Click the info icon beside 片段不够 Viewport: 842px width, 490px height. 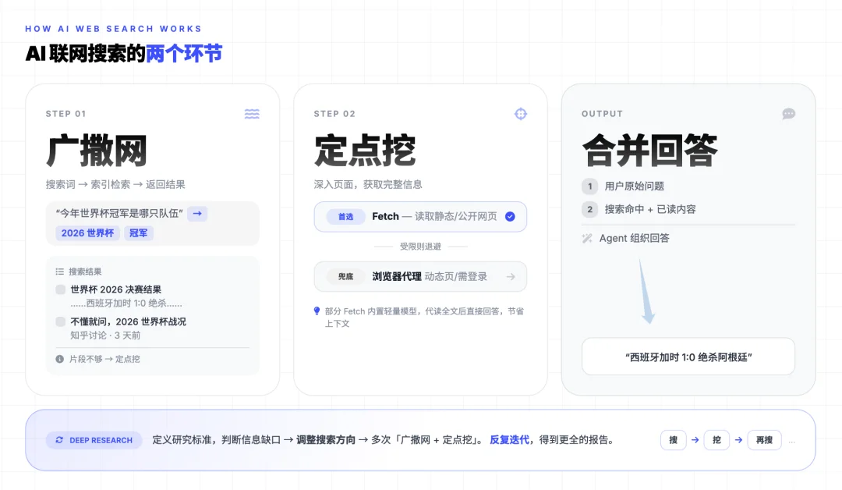tap(59, 359)
